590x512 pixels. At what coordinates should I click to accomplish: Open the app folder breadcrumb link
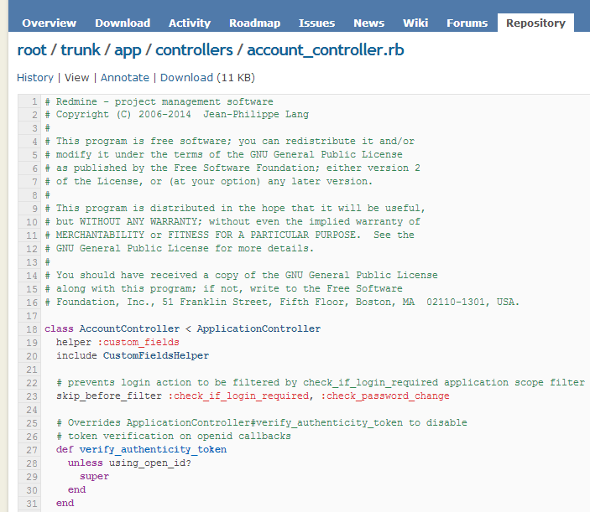point(128,50)
